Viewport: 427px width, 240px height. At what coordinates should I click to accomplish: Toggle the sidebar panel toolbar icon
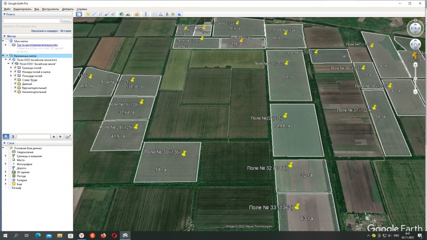79,14
